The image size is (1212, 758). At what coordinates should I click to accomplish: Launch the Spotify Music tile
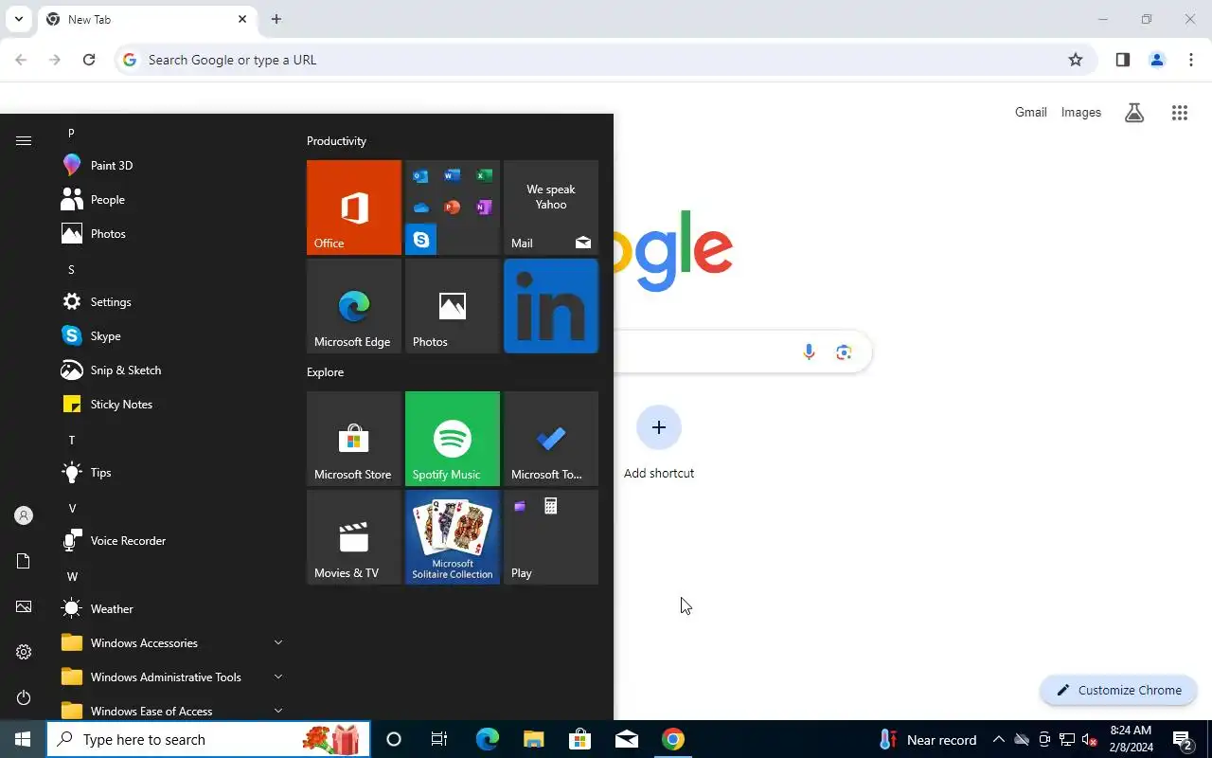pos(453,439)
